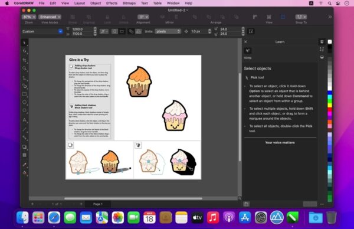Open Safari from the Dock
Viewport: 354px width, 229px height.
(54, 218)
